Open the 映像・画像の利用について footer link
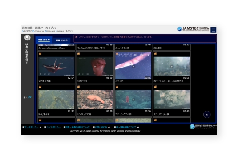238x160 pixels. click(77, 127)
